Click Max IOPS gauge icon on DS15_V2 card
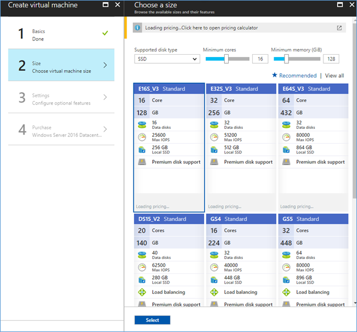Viewport: 357px width, 332px height. click(x=142, y=268)
